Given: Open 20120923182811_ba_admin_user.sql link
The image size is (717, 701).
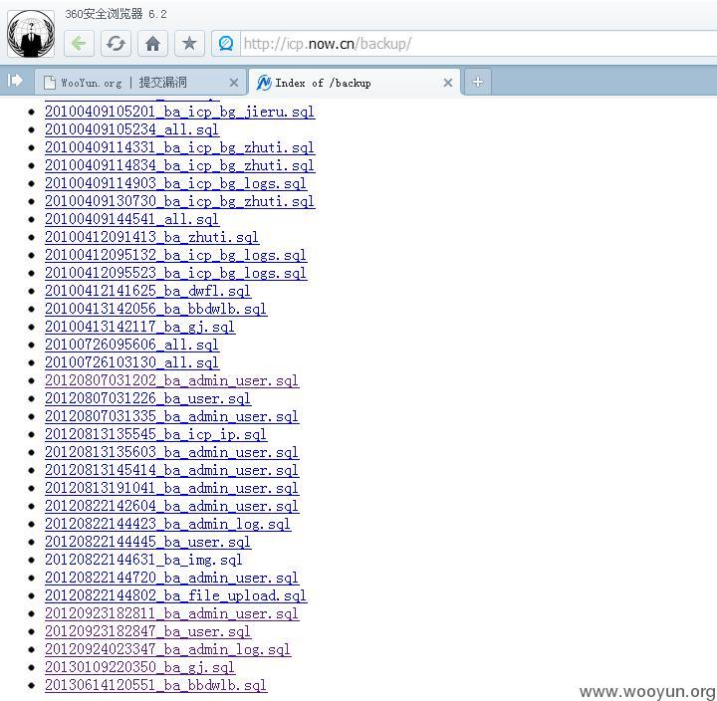Looking at the screenshot, I should coord(172,613).
